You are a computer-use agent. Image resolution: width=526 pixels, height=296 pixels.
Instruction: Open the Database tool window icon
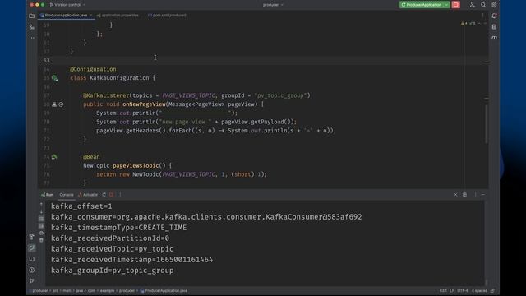pos(494,27)
